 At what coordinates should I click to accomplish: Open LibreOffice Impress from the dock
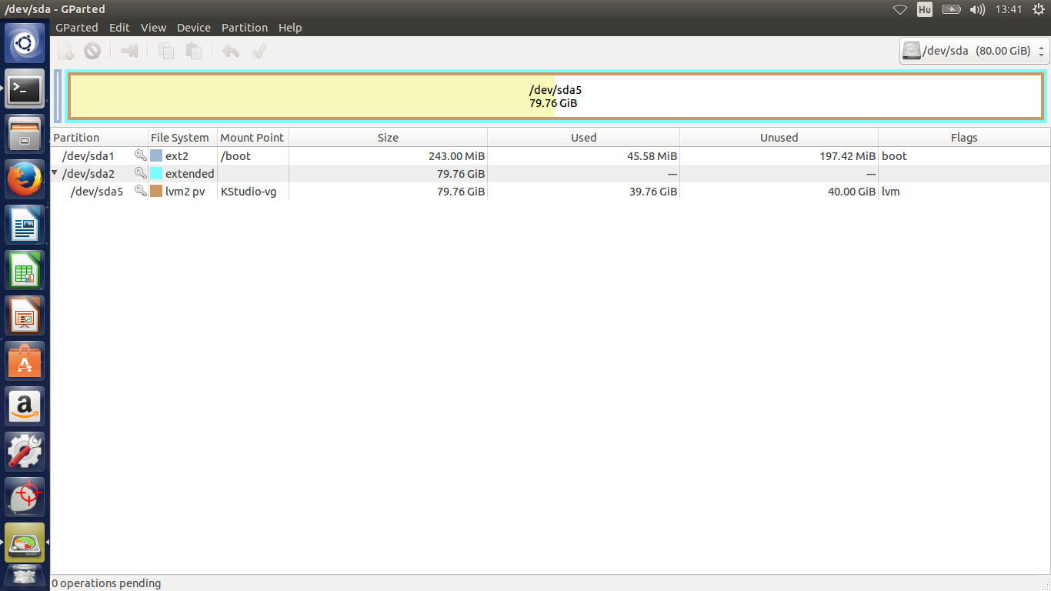coord(25,316)
